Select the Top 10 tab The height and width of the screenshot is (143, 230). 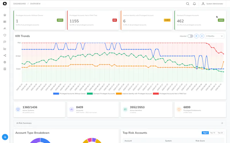[x=212, y=133]
